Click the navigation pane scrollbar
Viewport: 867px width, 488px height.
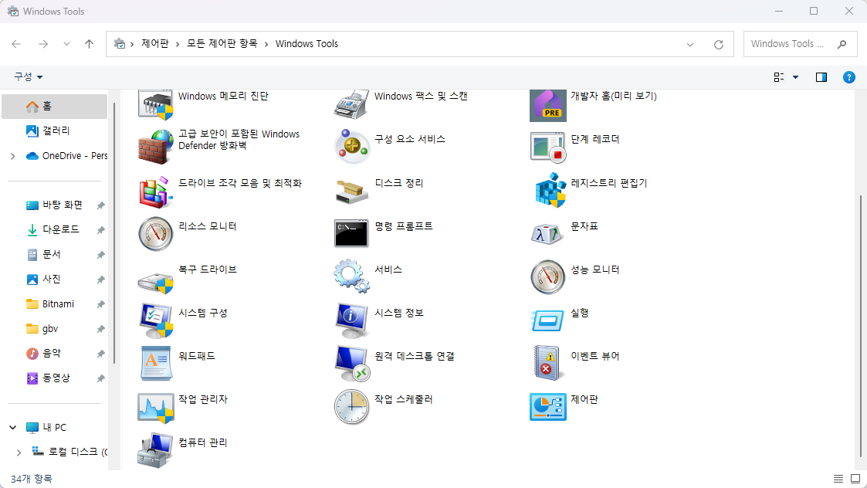coord(114,232)
